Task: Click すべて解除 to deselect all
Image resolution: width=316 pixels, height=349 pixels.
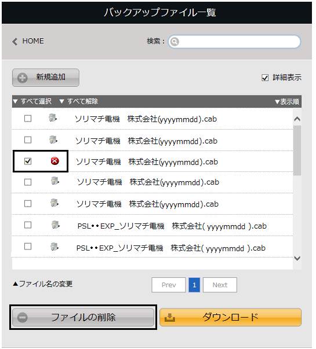Action: (78, 101)
